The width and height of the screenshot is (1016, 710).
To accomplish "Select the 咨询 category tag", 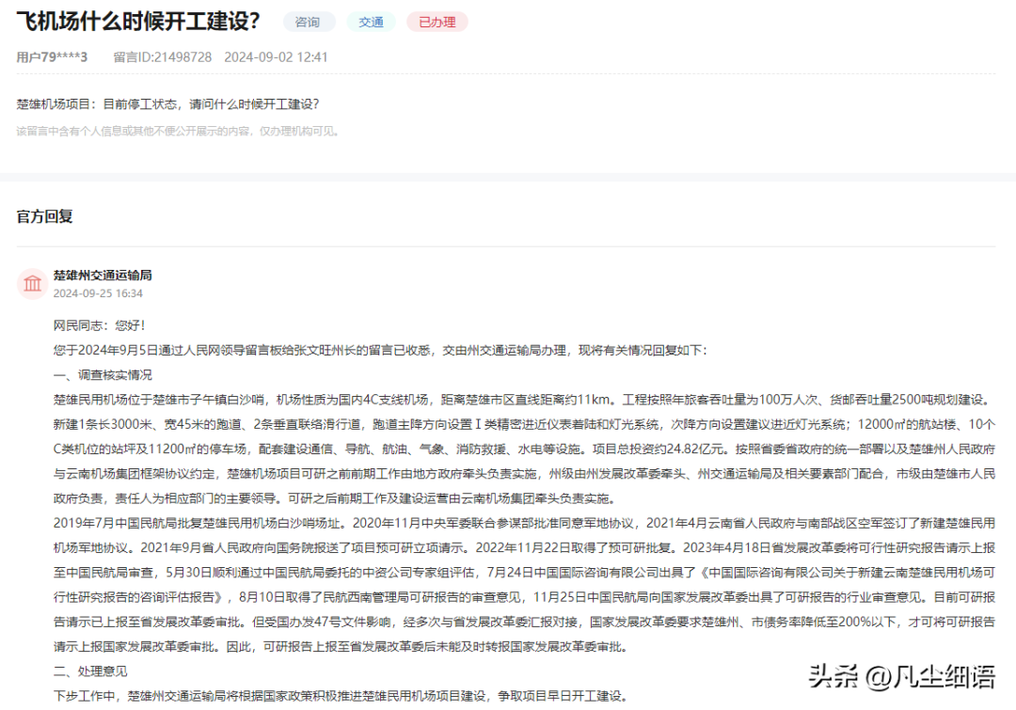I will (308, 22).
